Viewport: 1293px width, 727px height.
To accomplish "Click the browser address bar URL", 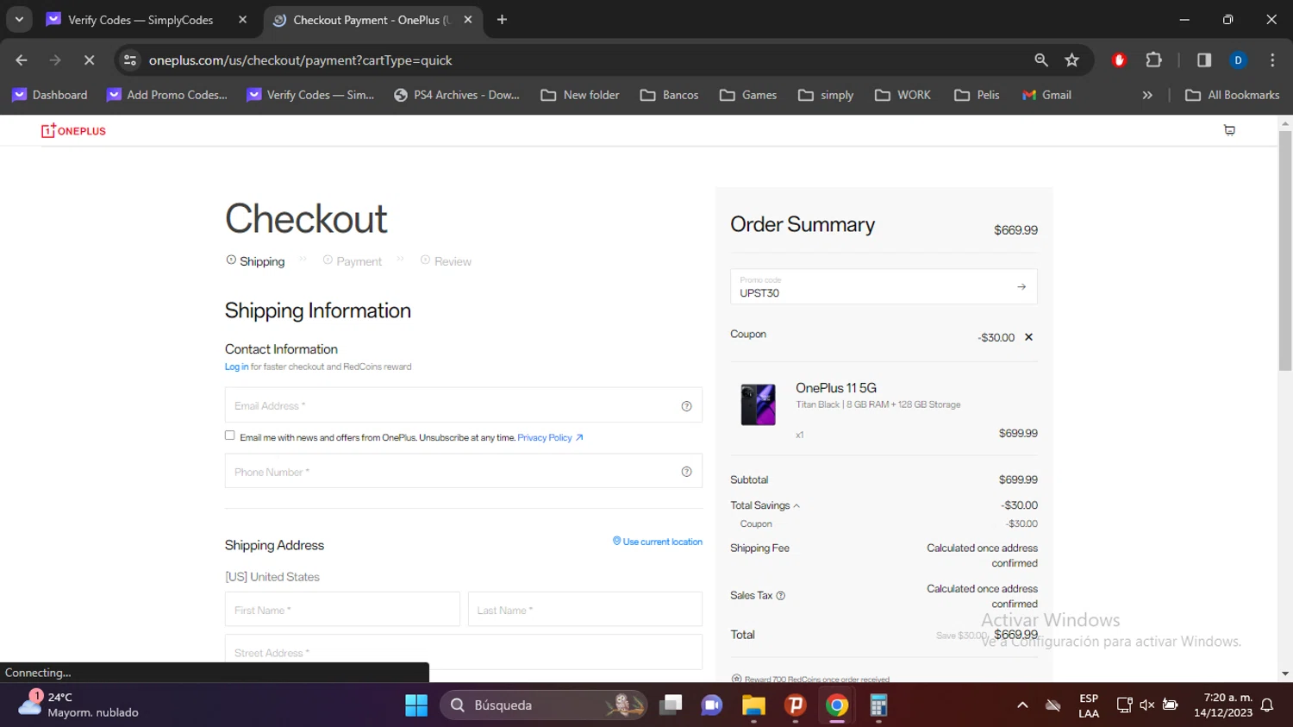I will pos(300,60).
